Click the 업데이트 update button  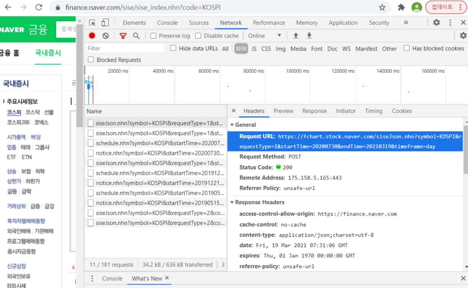point(446,7)
